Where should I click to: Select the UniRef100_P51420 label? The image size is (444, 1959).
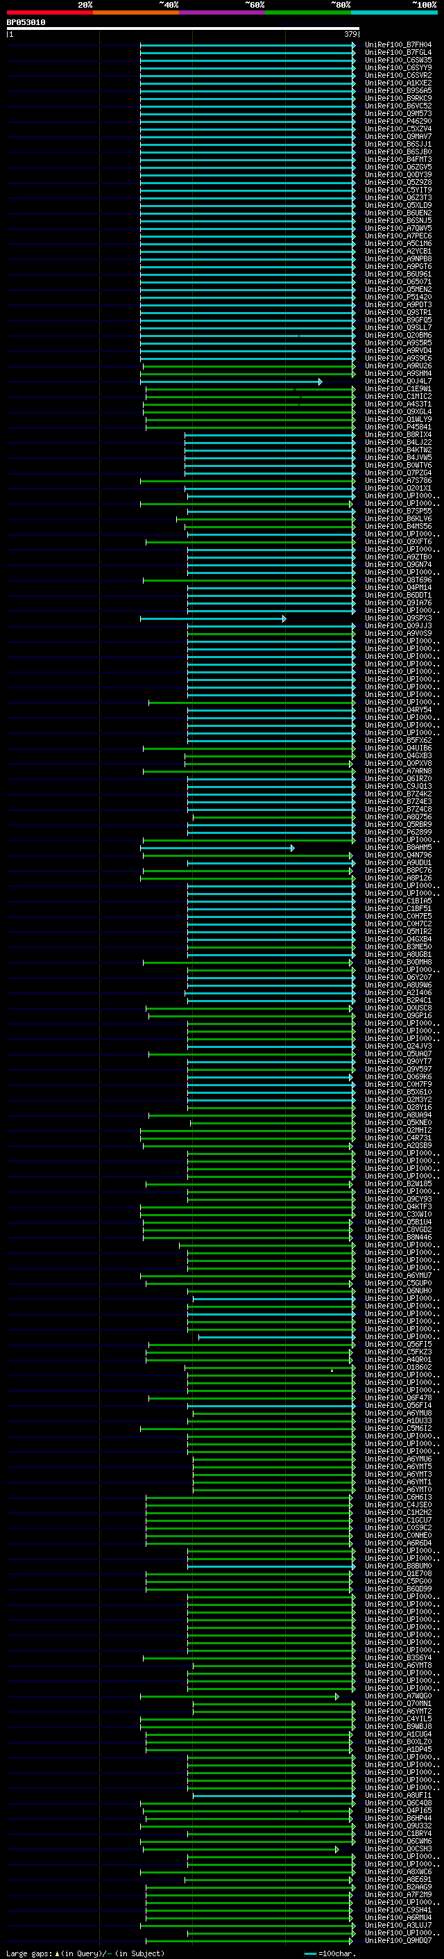coord(398,297)
